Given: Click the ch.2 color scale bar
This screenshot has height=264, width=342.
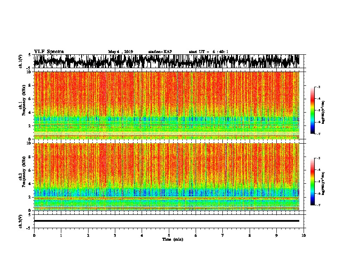Looking at the screenshot, I should (312, 182).
